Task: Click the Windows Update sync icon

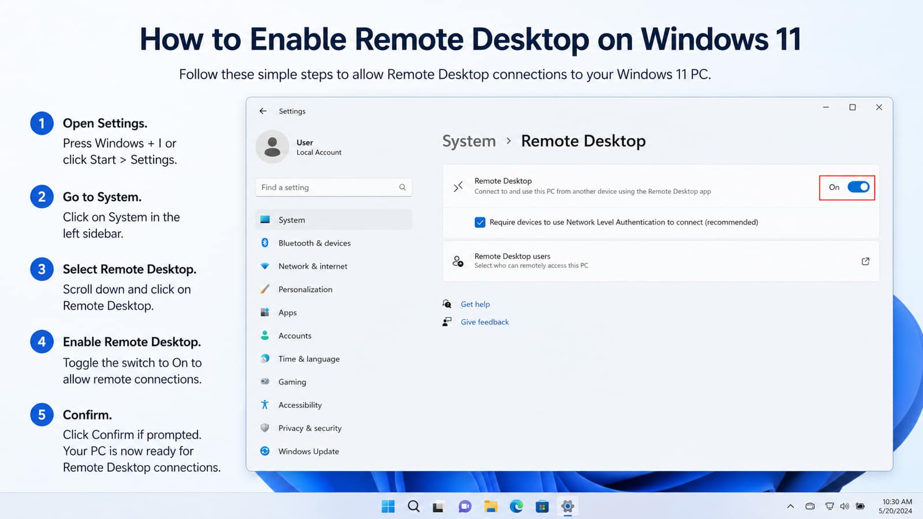Action: click(265, 451)
